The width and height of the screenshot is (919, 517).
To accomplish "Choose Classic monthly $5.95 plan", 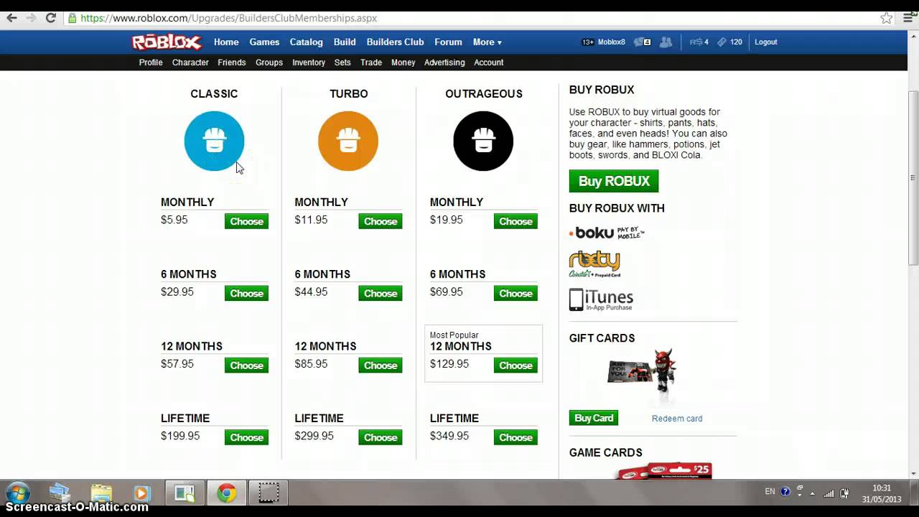I will [x=246, y=221].
